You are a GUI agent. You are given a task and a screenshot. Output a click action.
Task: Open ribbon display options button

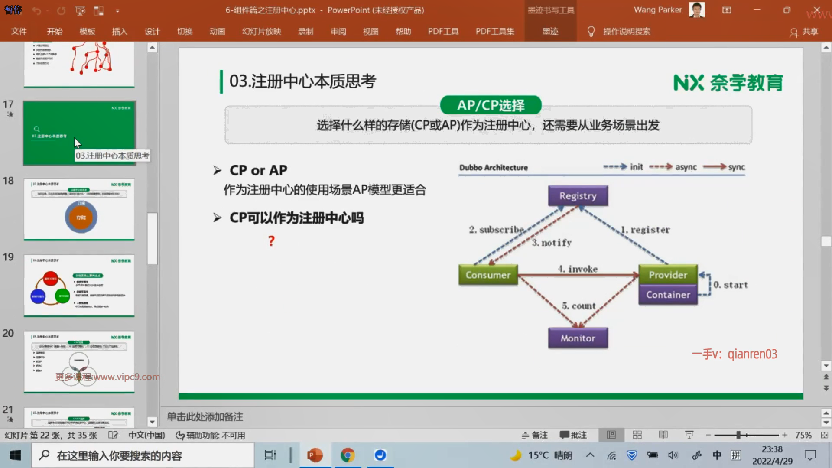click(x=727, y=10)
